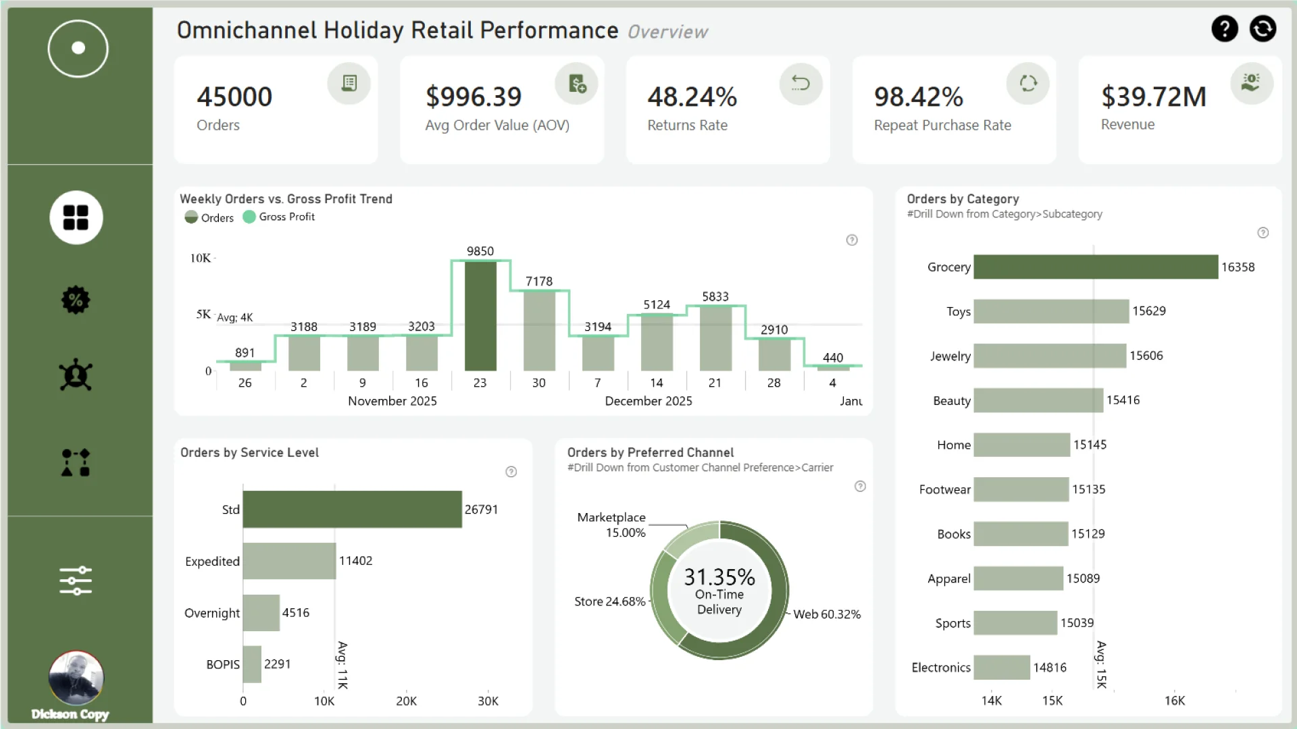Click the Repeat Purchase Rate cycle icon

(1027, 83)
